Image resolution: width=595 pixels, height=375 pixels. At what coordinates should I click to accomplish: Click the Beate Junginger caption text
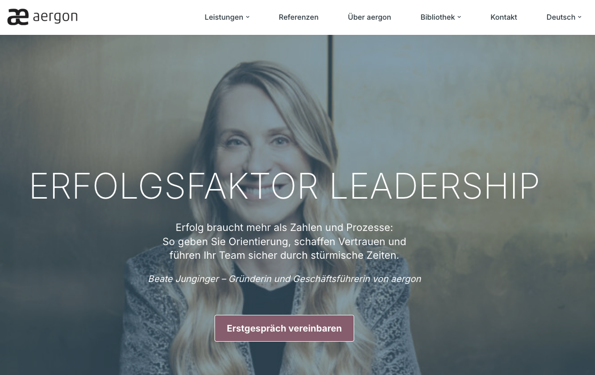284,279
